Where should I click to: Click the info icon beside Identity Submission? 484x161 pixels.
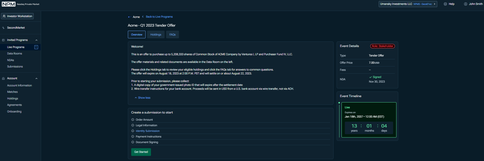coord(133,131)
